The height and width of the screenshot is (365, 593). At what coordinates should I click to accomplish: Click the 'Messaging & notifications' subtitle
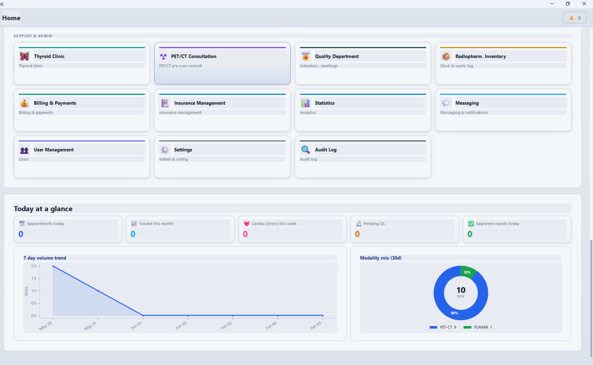pos(464,113)
